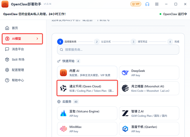The image size is (190, 137).
Task: Click the OpenClaw 运行中 status indicator
Action: pyautogui.click(x=173, y=14)
